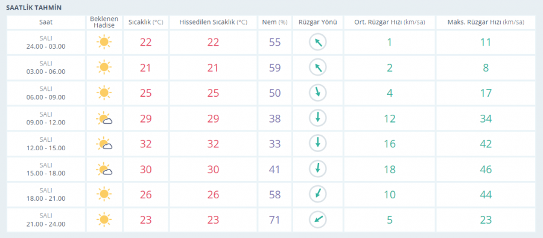Screen dimensions: 543x238
Task: Click the partly cloudy icon for 09.00 - 12.00
Action: [x=104, y=118]
